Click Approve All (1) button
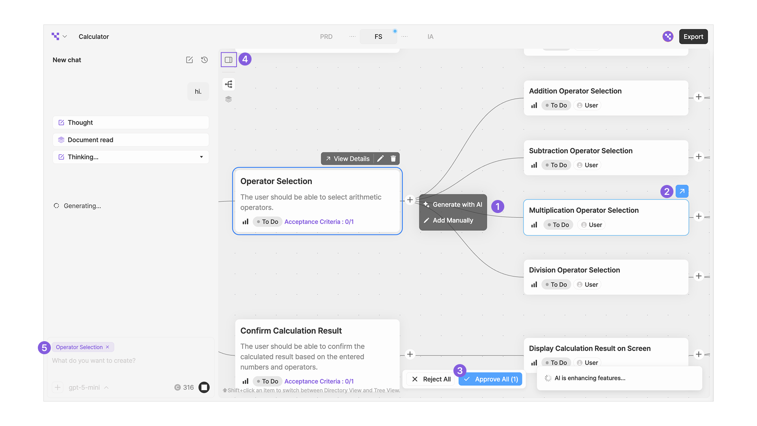This screenshot has width=757, height=426. point(491,379)
